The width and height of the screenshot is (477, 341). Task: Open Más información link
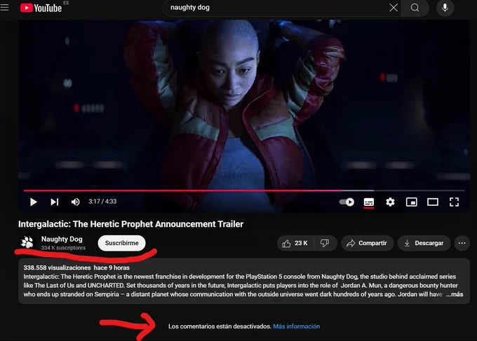296,326
